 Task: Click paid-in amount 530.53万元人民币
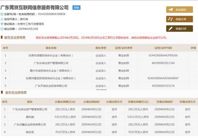[138, 117]
